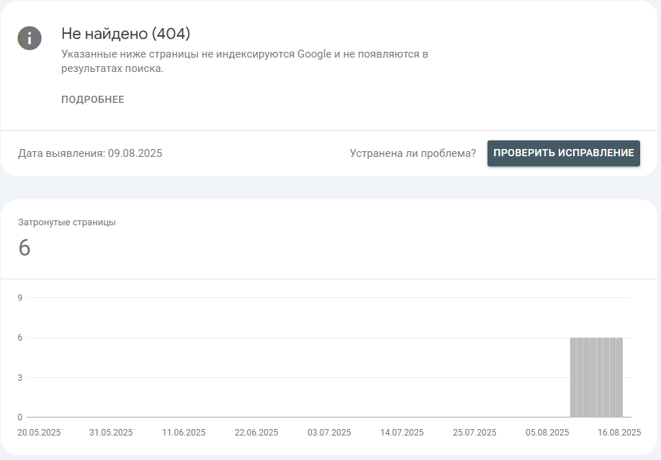Click the 03.07.2025 axis date label
This screenshot has width=661, height=460.
click(329, 433)
